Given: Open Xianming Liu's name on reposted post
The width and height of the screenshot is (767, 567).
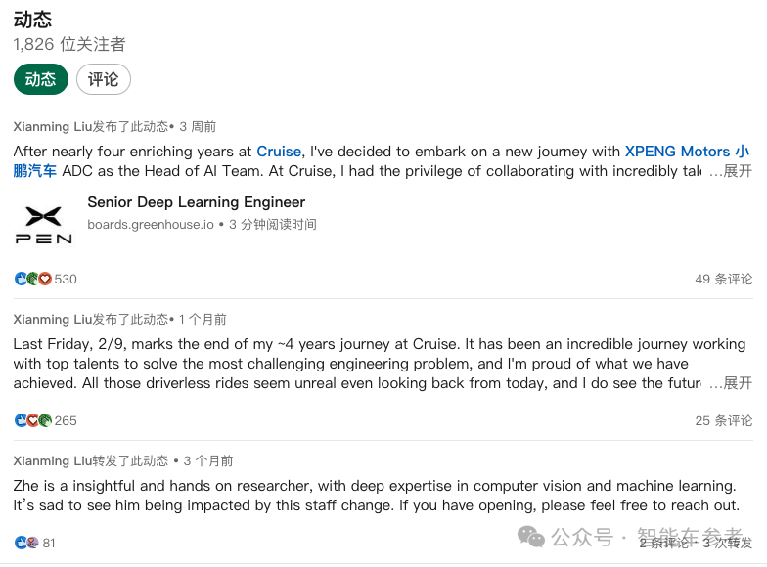Looking at the screenshot, I should pyautogui.click(x=53, y=460).
